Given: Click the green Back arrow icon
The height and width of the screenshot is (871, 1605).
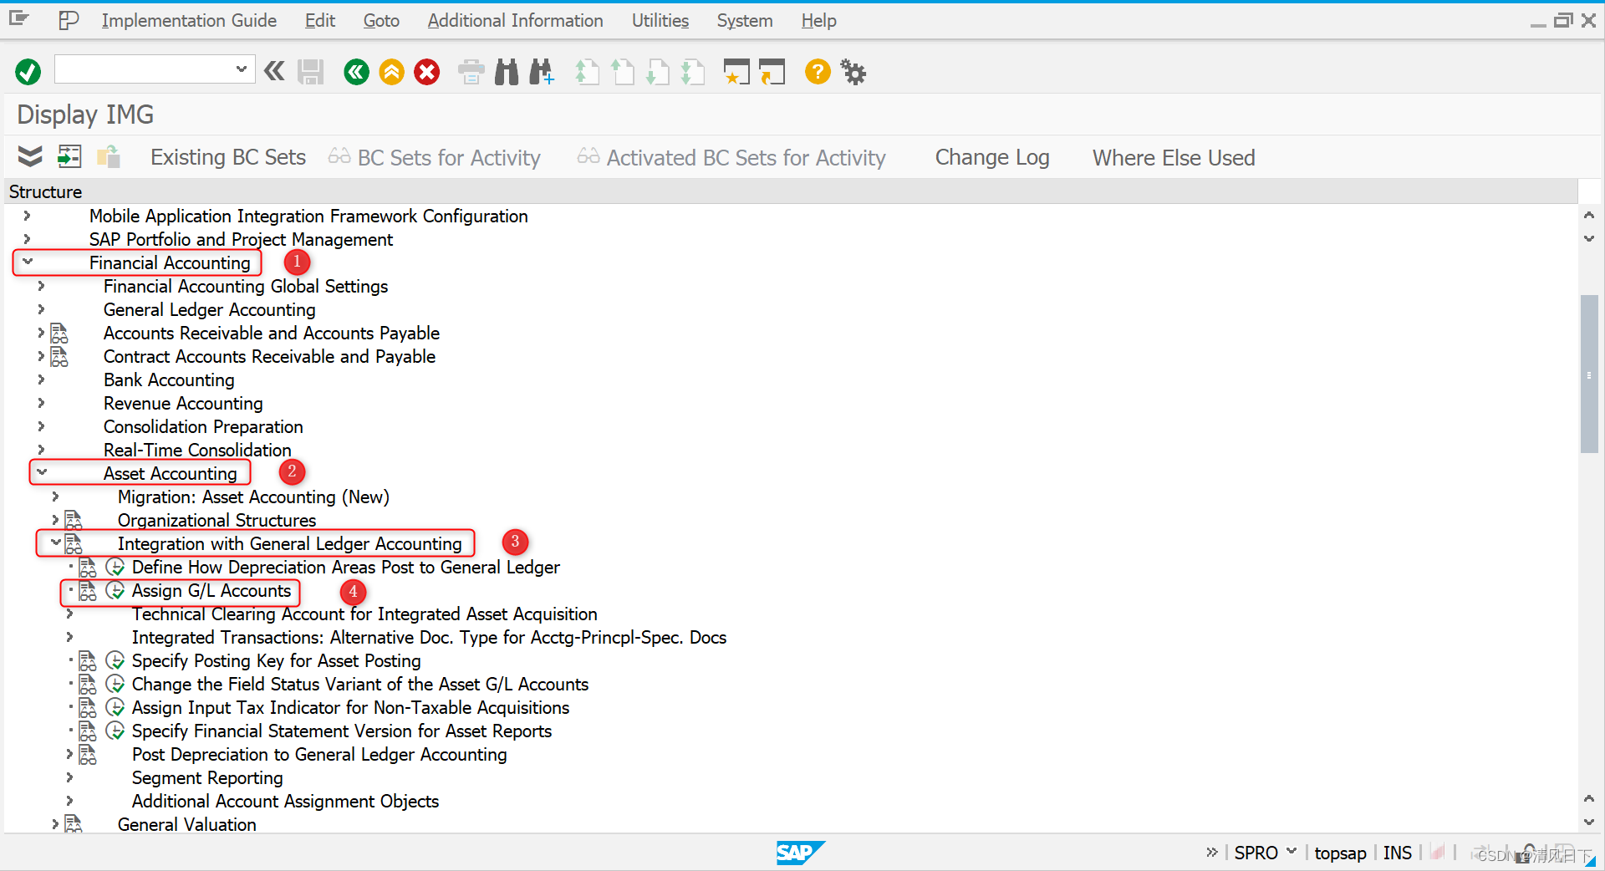Looking at the screenshot, I should click(x=356, y=72).
